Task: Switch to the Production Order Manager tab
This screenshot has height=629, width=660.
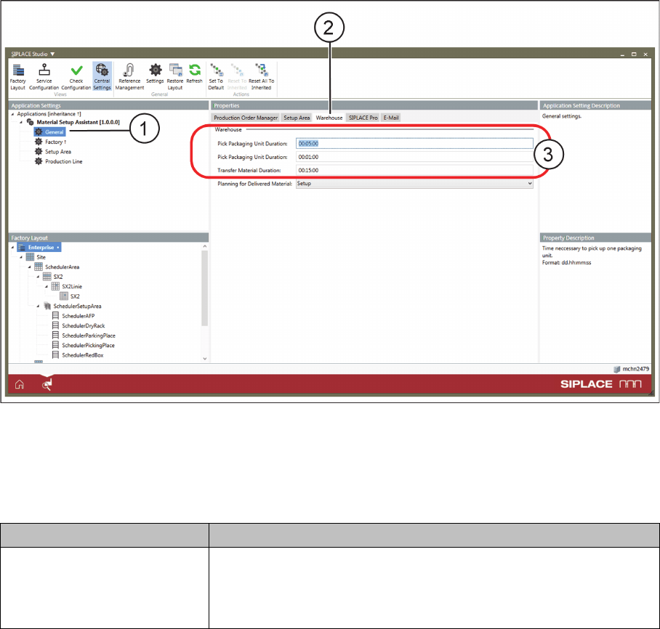Action: pyautogui.click(x=246, y=118)
